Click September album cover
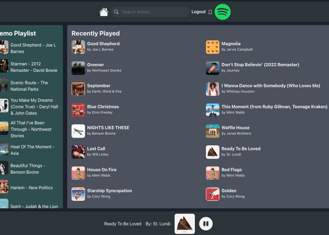This screenshot has width=329, height=235. pos(78,89)
